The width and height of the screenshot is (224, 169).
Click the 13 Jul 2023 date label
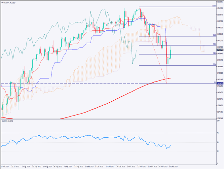click(6, 167)
